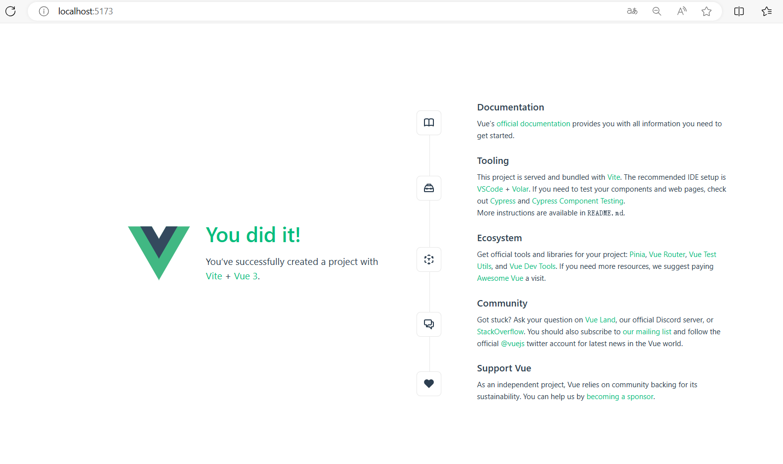Activate the read aloud icon
This screenshot has width=783, height=464.
point(682,11)
